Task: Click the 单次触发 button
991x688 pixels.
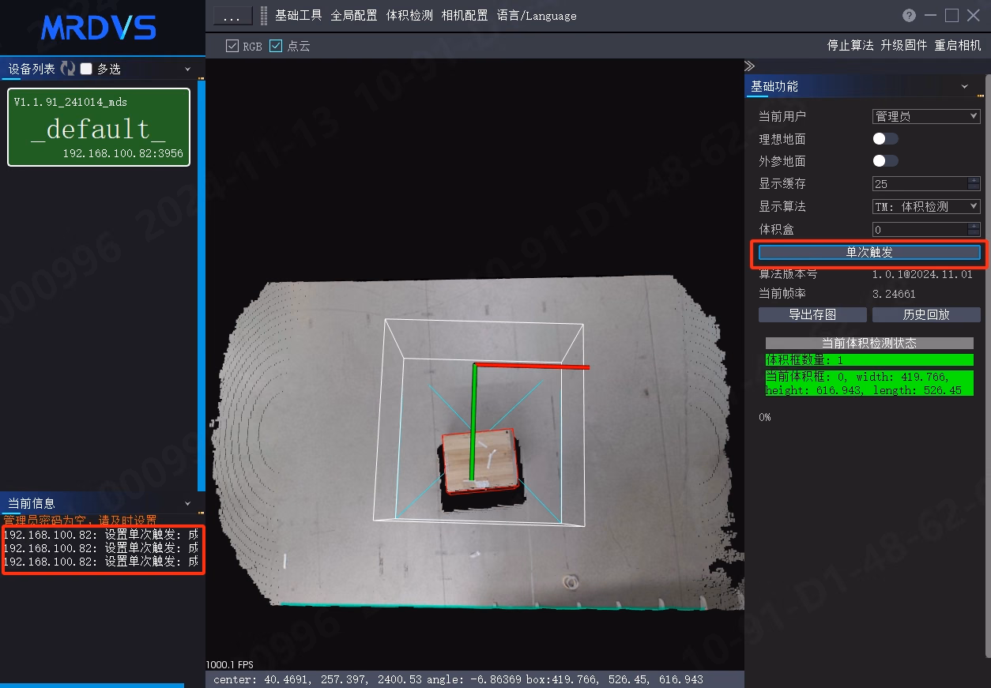Action: 869,253
